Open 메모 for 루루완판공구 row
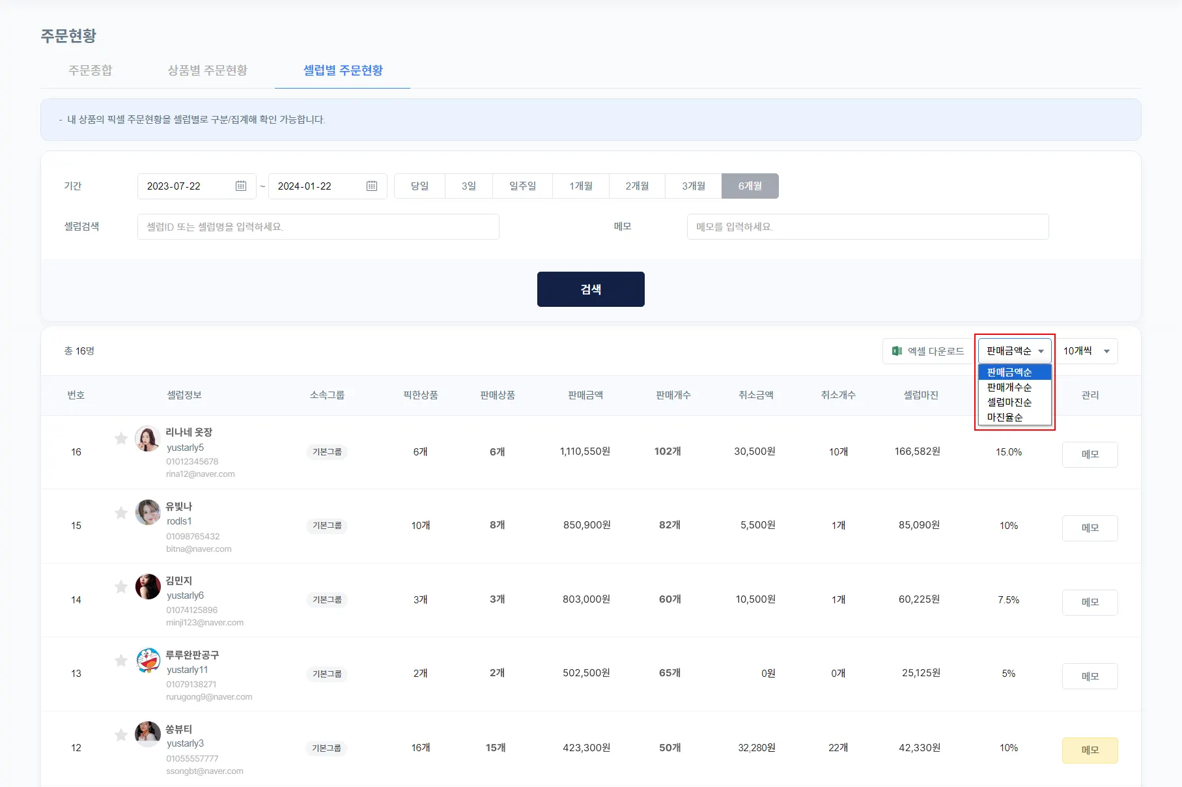The width and height of the screenshot is (1182, 787). tap(1090, 676)
